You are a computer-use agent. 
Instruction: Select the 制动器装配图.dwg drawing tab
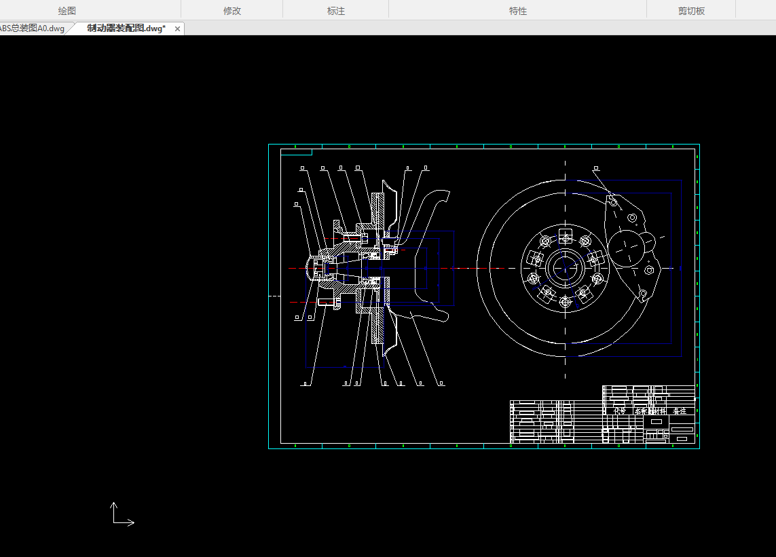126,28
